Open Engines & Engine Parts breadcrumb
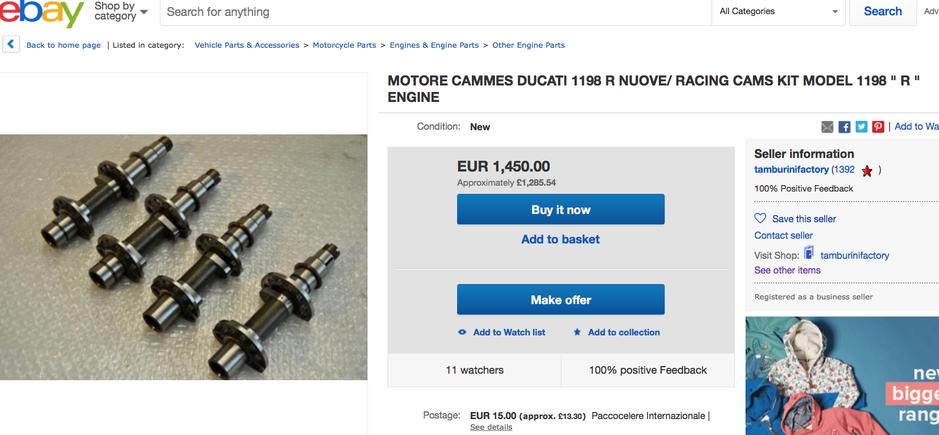 click(x=434, y=45)
